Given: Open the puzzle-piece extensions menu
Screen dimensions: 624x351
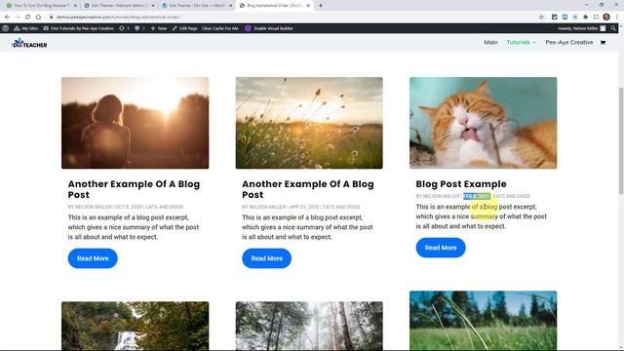Looking at the screenshot, I should click(x=585, y=18).
